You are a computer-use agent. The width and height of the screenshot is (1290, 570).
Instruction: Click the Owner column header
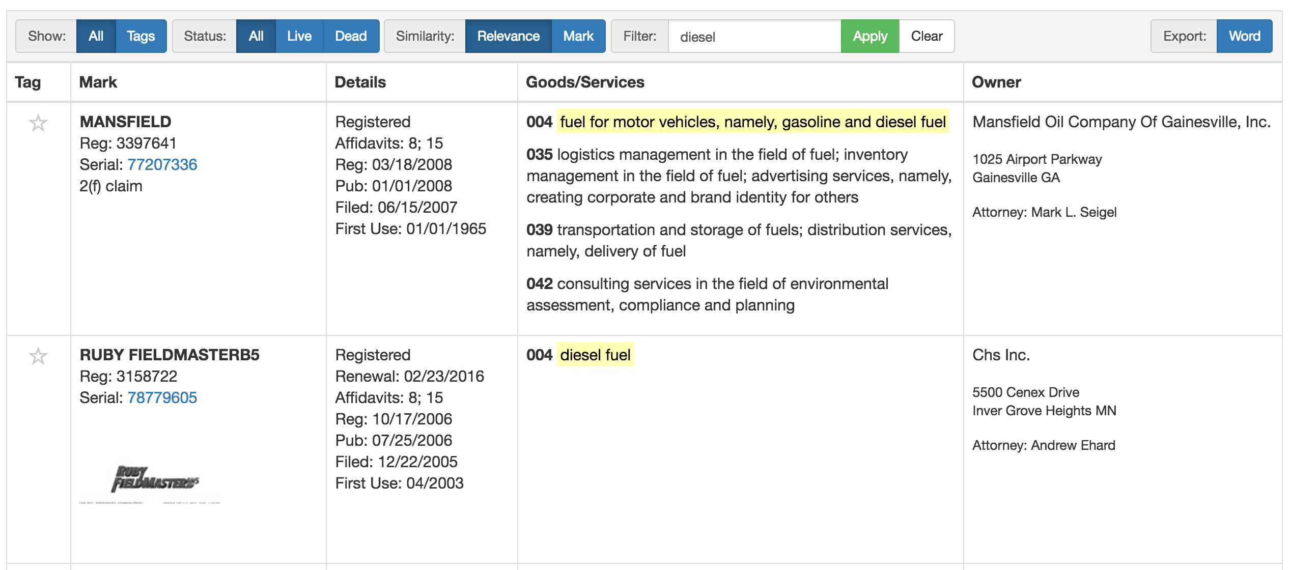tap(996, 82)
